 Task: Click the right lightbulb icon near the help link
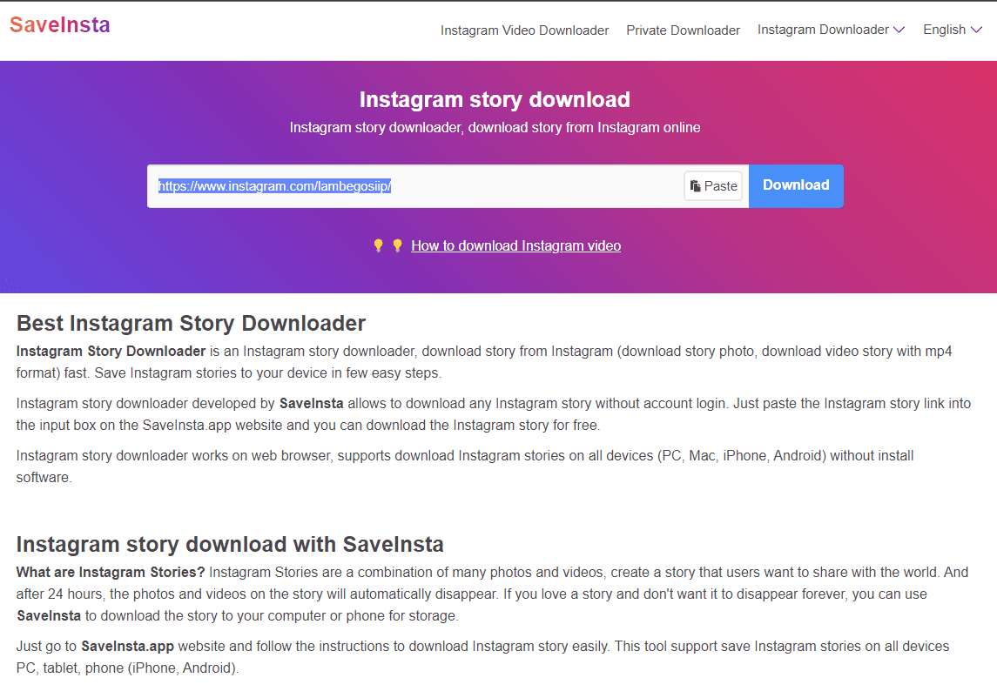(397, 245)
